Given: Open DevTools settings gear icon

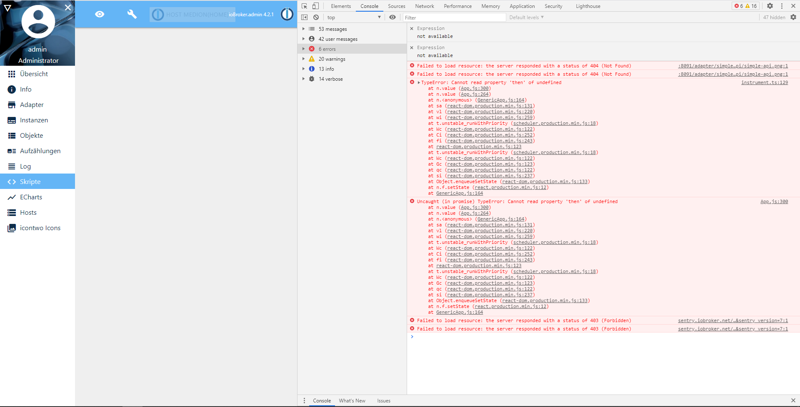Looking at the screenshot, I should pyautogui.click(x=770, y=6).
